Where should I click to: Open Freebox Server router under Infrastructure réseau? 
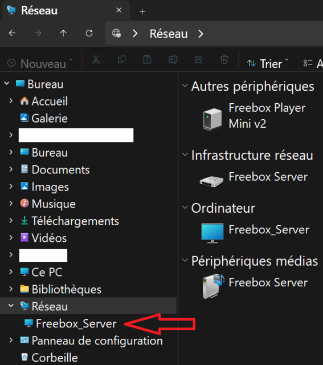pyautogui.click(x=254, y=179)
